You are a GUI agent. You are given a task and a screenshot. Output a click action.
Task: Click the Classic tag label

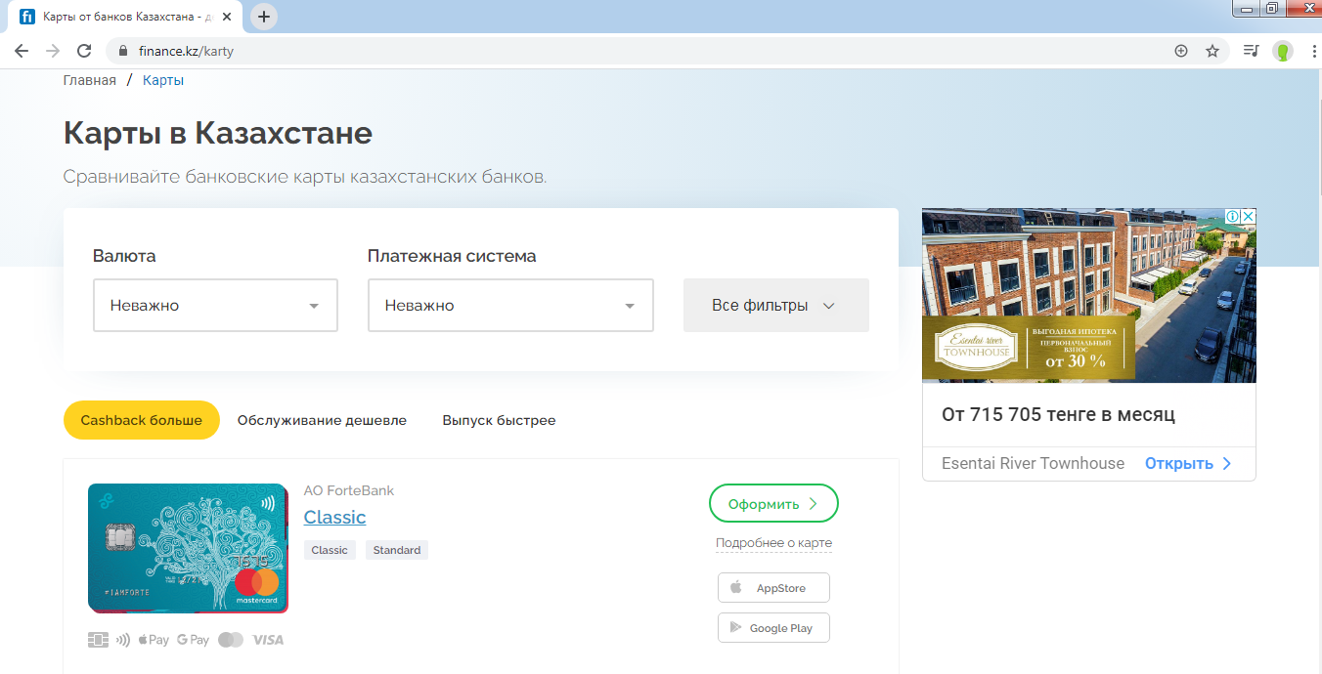[x=330, y=550]
